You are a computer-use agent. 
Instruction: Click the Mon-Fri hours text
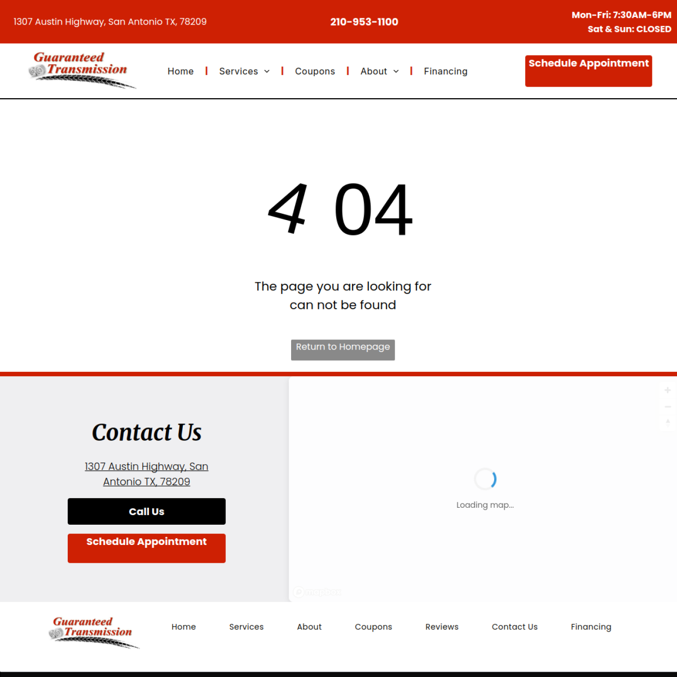[621, 15]
